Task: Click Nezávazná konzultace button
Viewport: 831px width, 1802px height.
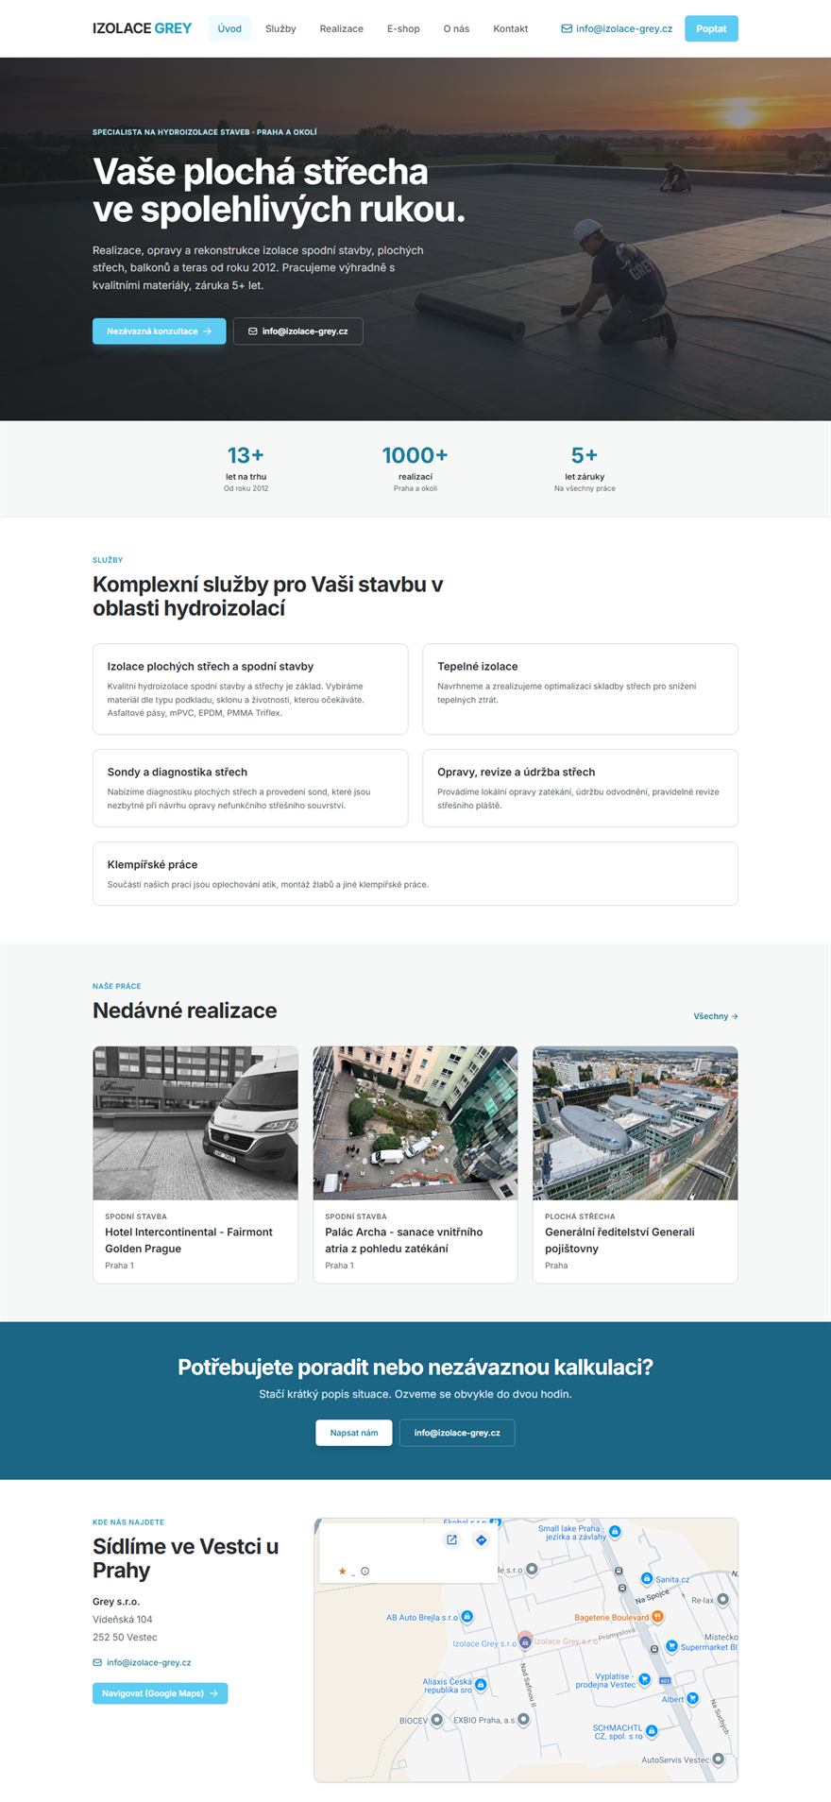Action: [x=159, y=331]
